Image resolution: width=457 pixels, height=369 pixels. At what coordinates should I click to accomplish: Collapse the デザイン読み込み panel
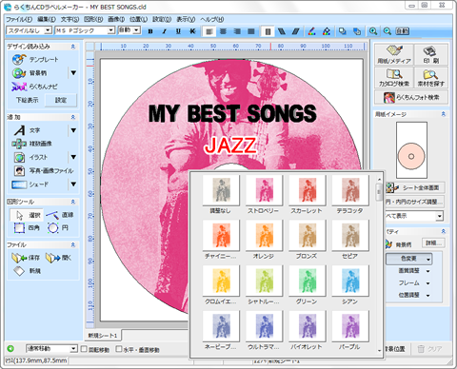coord(73,47)
